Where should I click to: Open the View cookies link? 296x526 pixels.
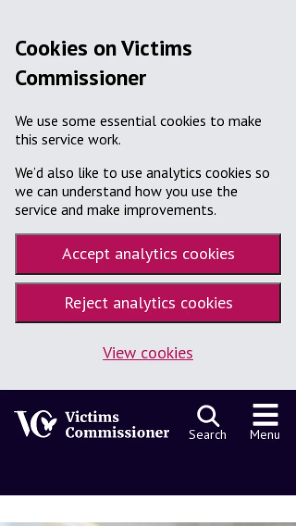pyautogui.click(x=148, y=353)
